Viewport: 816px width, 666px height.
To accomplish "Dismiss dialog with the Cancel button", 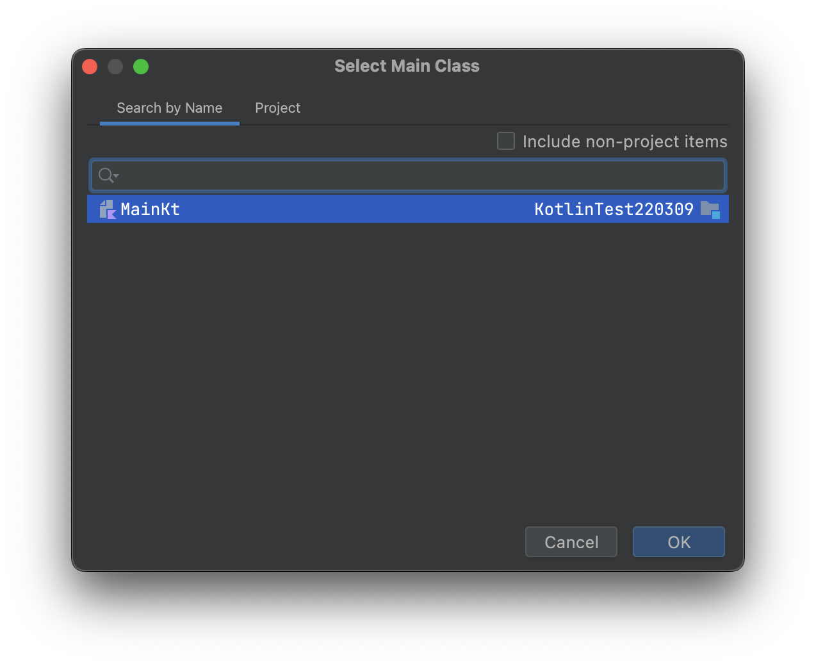I will coord(571,542).
